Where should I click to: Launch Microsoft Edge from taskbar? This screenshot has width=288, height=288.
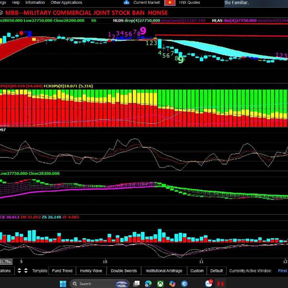click(x=148, y=284)
